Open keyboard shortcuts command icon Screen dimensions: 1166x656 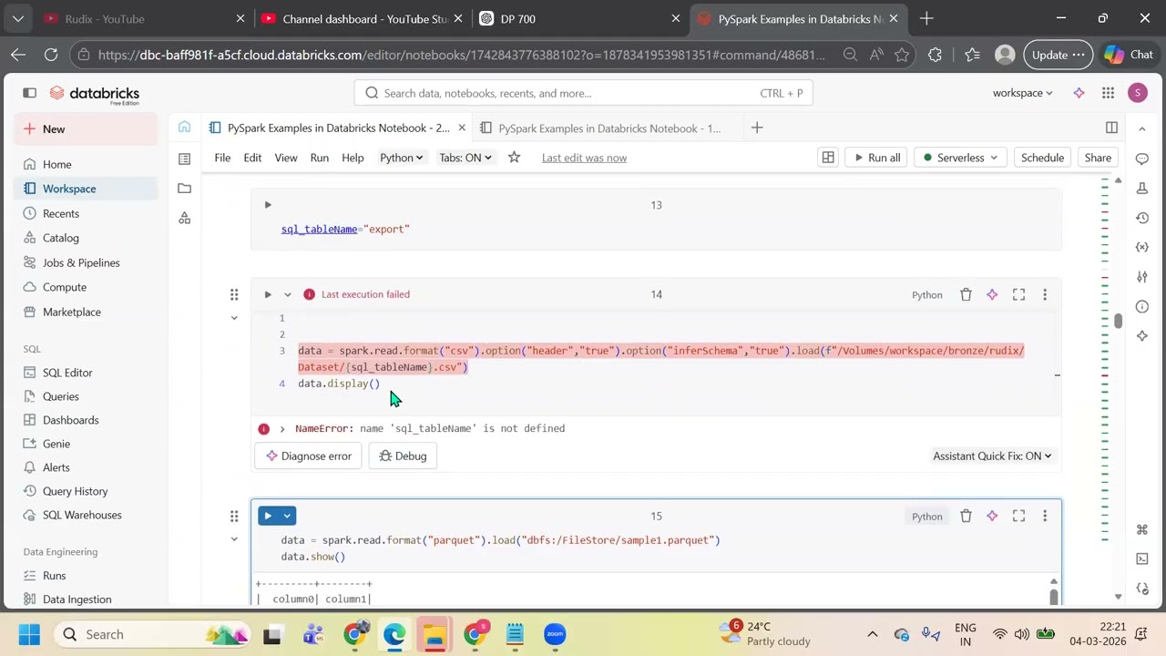click(x=1142, y=529)
